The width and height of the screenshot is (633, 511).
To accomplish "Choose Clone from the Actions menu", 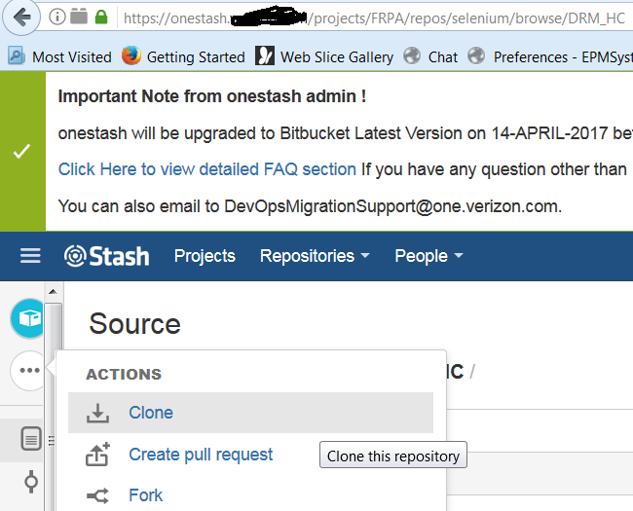I will point(250,413).
